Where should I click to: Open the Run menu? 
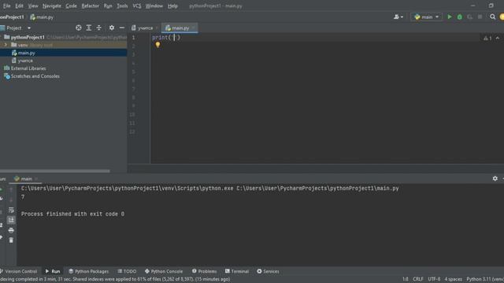(x=108, y=6)
